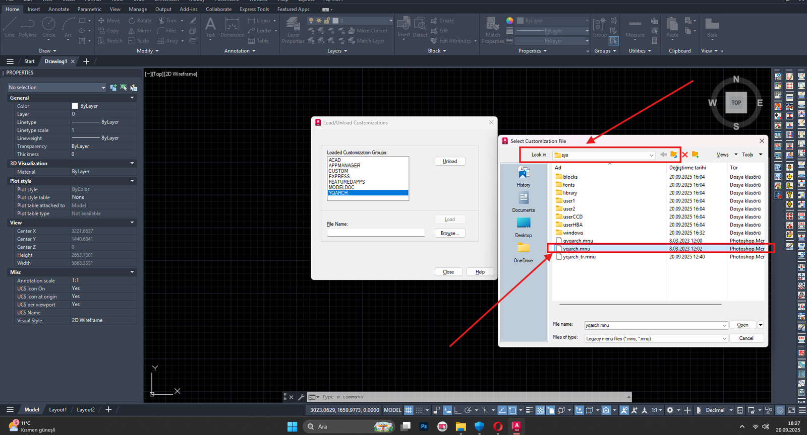Image resolution: width=807 pixels, height=435 pixels.
Task: Click the Unload button
Action: (449, 162)
